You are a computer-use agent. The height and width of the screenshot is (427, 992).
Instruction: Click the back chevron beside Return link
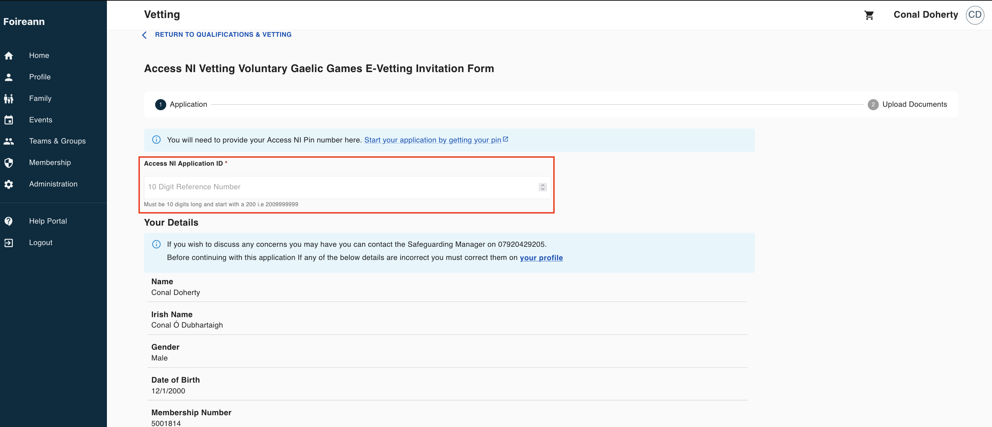coord(144,35)
